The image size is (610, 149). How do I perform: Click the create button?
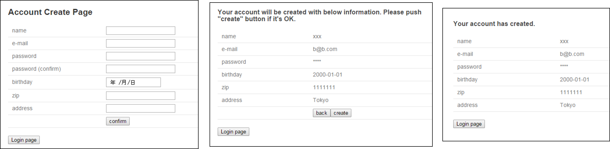click(341, 113)
